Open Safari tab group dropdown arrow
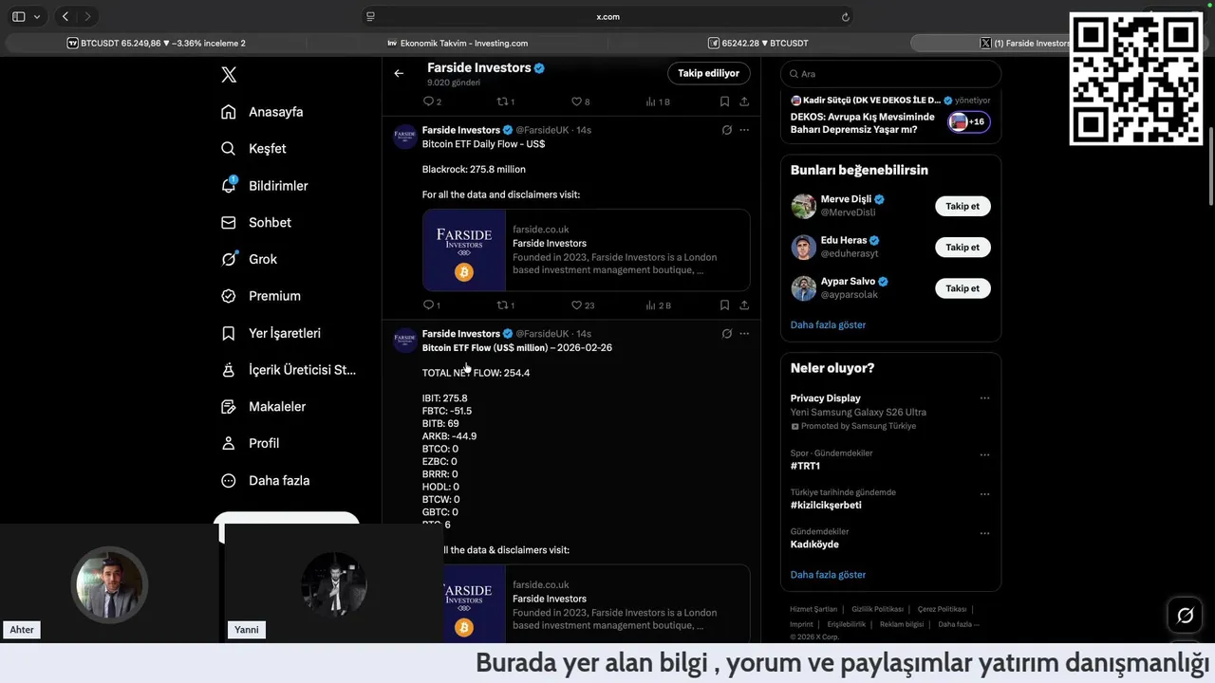The height and width of the screenshot is (683, 1215). click(37, 16)
